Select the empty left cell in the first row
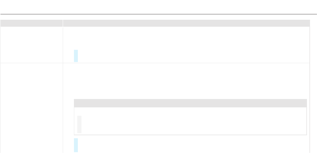This screenshot has width=317, height=153. pos(31,45)
